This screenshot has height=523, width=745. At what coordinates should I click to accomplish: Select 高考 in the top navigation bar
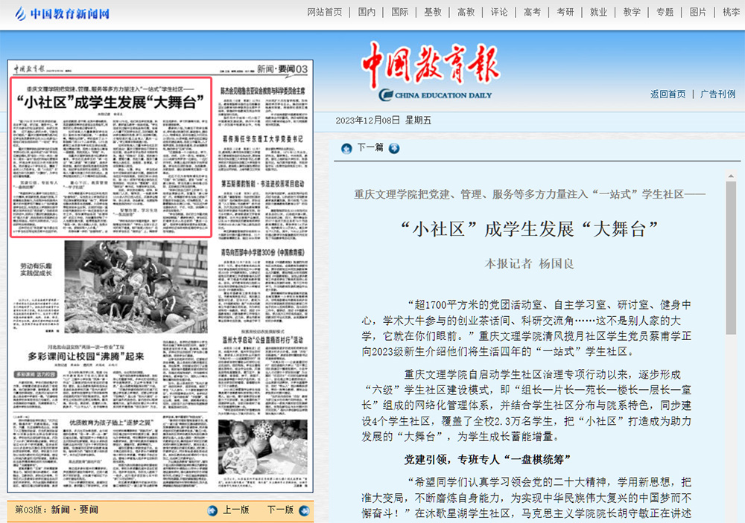tap(531, 12)
